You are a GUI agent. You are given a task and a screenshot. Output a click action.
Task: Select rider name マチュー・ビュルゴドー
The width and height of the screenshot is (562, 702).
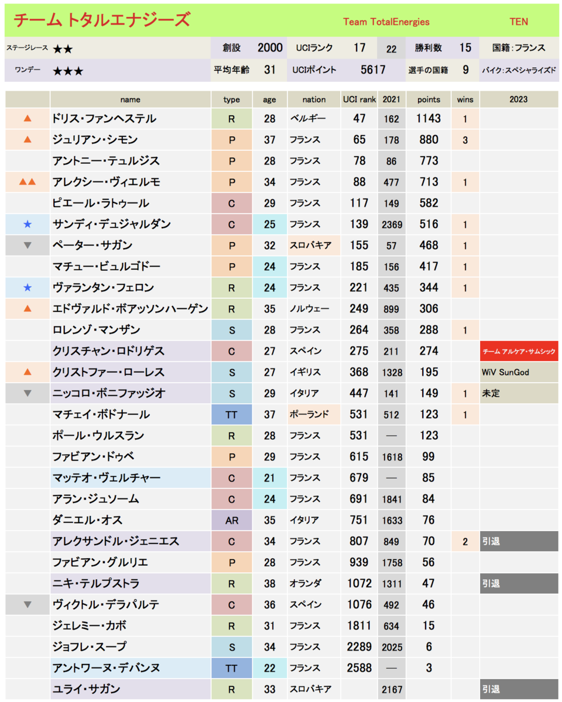pos(106,267)
